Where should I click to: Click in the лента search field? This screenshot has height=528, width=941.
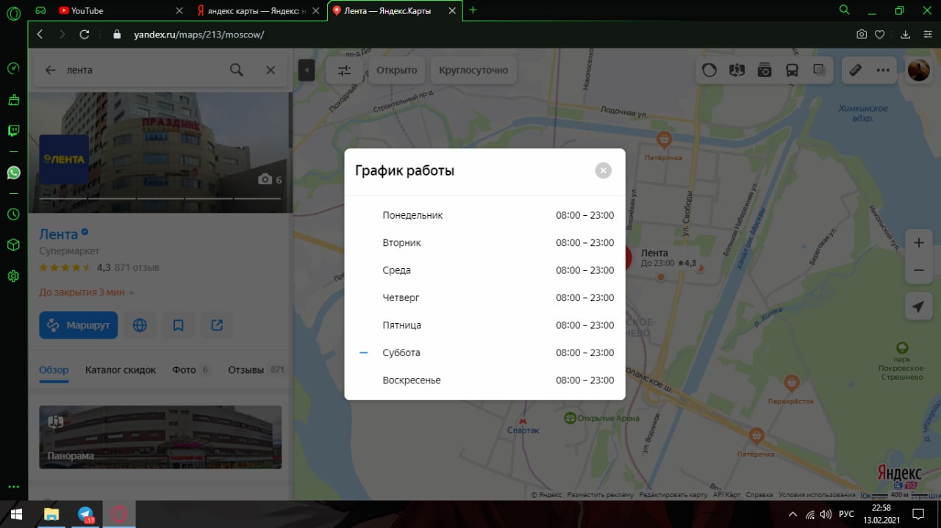[x=143, y=70]
